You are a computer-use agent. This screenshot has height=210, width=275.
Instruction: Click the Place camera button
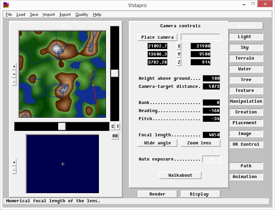[157, 37]
